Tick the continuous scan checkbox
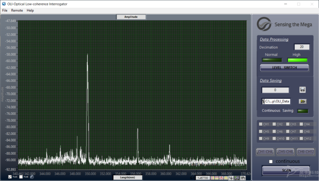 pos(271,162)
